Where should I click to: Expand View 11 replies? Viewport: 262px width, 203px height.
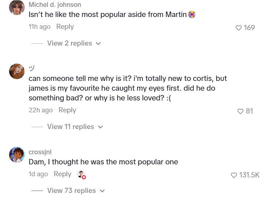click(x=71, y=126)
